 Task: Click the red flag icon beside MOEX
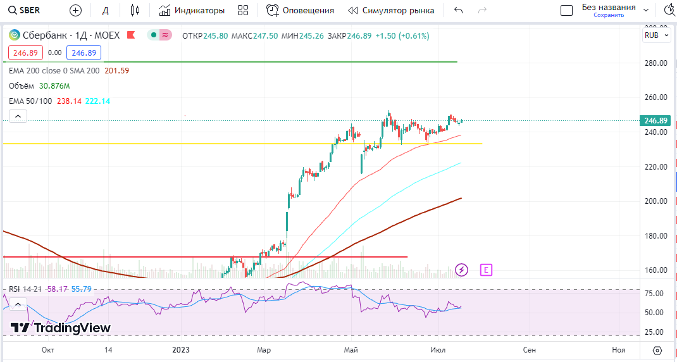pyautogui.click(x=131, y=35)
